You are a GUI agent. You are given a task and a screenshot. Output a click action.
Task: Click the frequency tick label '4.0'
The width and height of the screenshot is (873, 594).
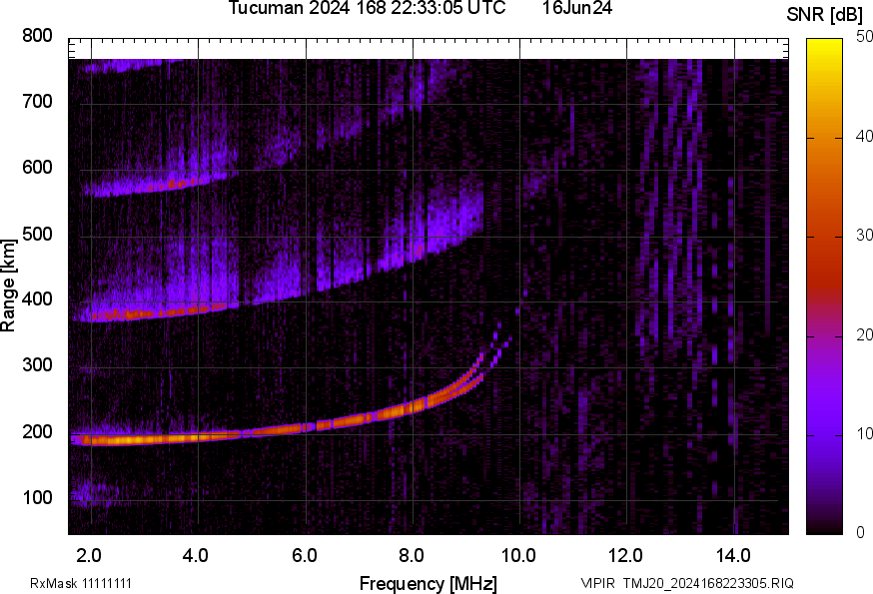point(196,556)
